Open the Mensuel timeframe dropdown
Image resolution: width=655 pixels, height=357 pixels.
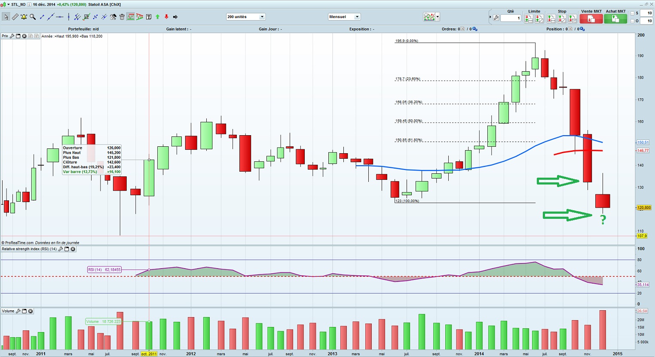344,17
